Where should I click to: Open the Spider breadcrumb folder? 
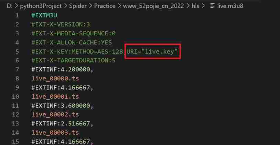point(78,6)
